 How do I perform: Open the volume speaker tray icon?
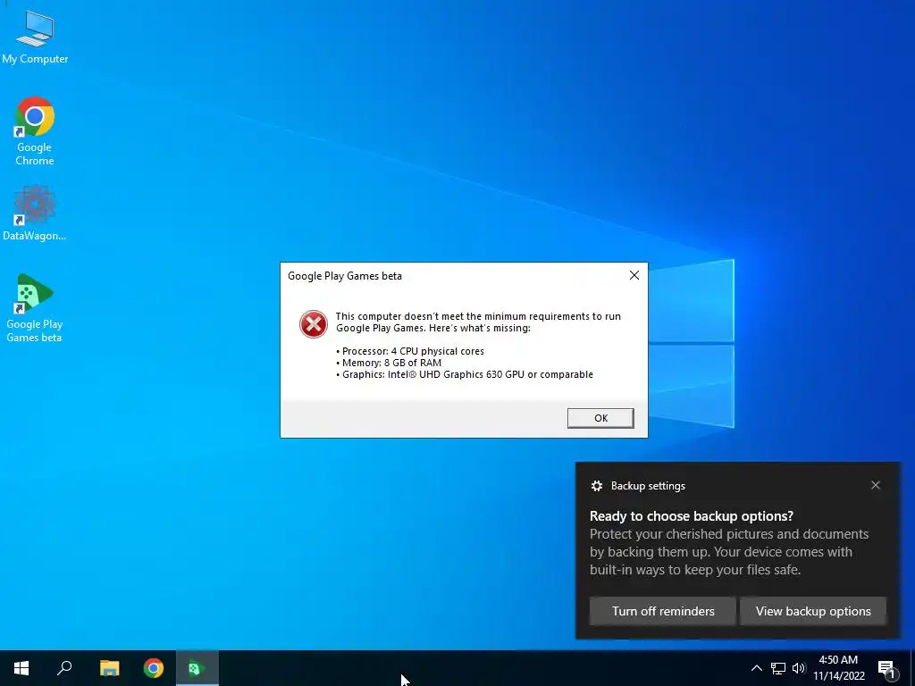(799, 668)
